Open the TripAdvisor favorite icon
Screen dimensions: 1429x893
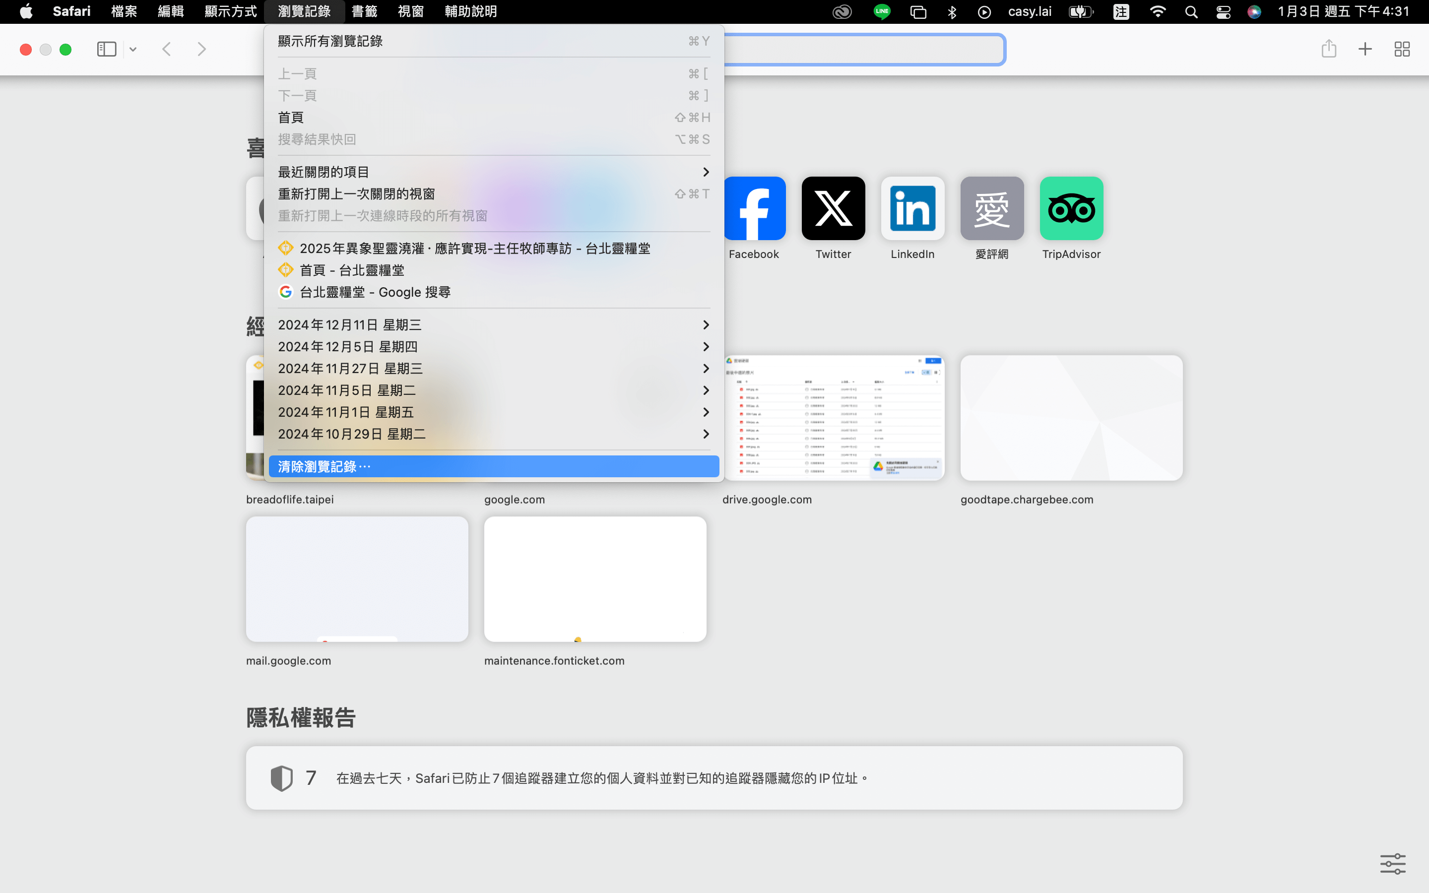point(1071,208)
